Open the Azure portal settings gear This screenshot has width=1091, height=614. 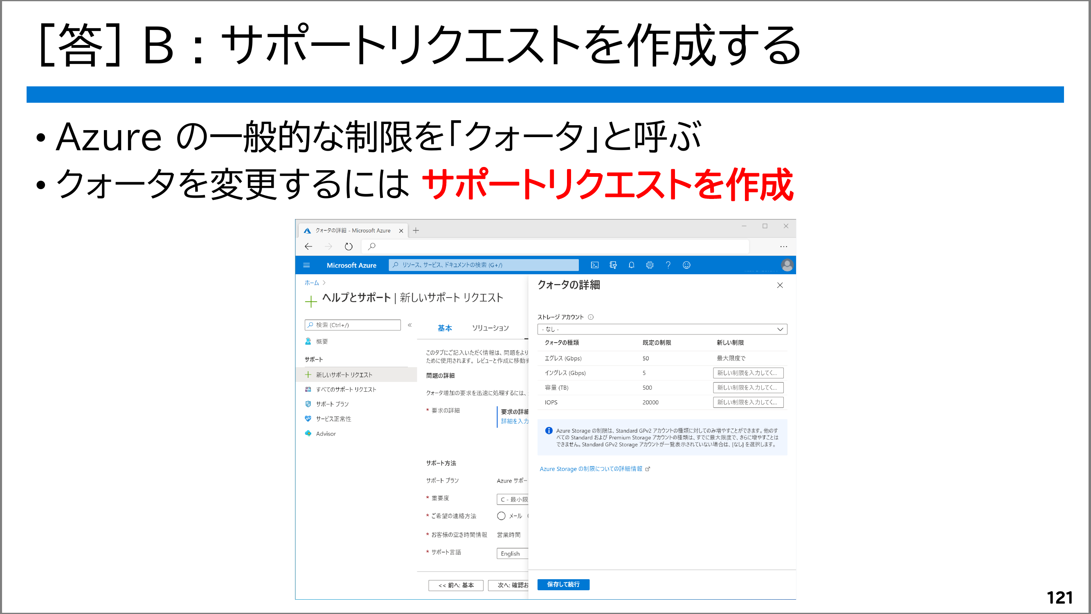tap(650, 265)
